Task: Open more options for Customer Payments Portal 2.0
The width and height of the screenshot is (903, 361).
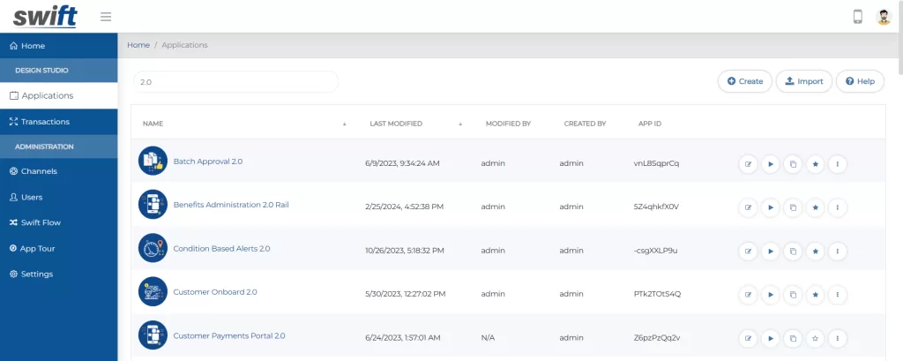Action: click(838, 339)
